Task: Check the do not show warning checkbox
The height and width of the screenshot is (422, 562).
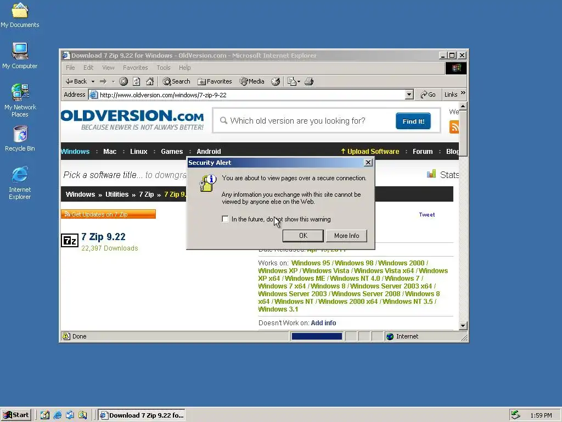Action: [225, 219]
